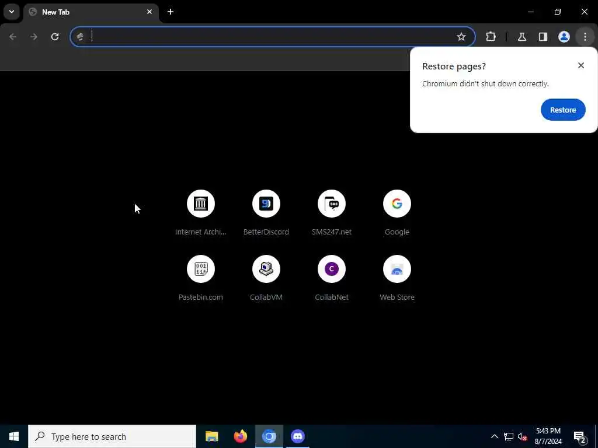Focus the address bar
The height and width of the screenshot is (448, 598).
coord(273,37)
